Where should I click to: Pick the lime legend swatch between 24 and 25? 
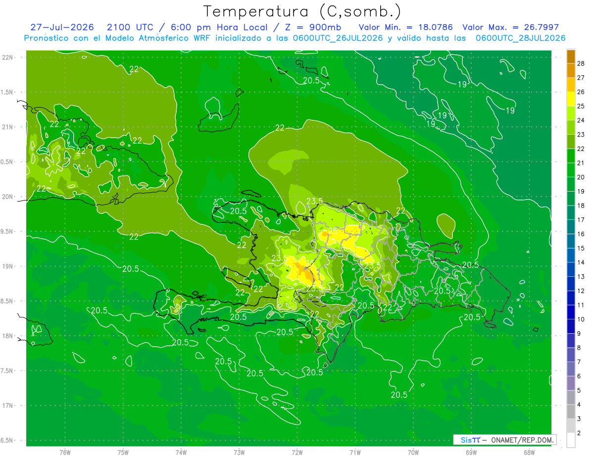click(x=571, y=113)
